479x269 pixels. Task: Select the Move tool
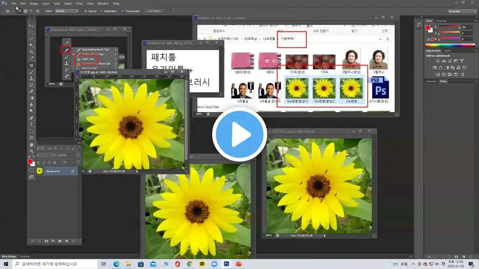tap(32, 25)
